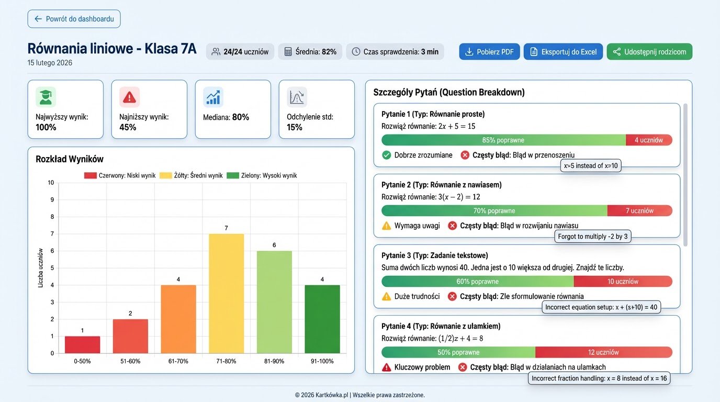The height and width of the screenshot is (402, 720).
Task: Click the Kartkówka.pl footer link
Action: [x=331, y=395]
